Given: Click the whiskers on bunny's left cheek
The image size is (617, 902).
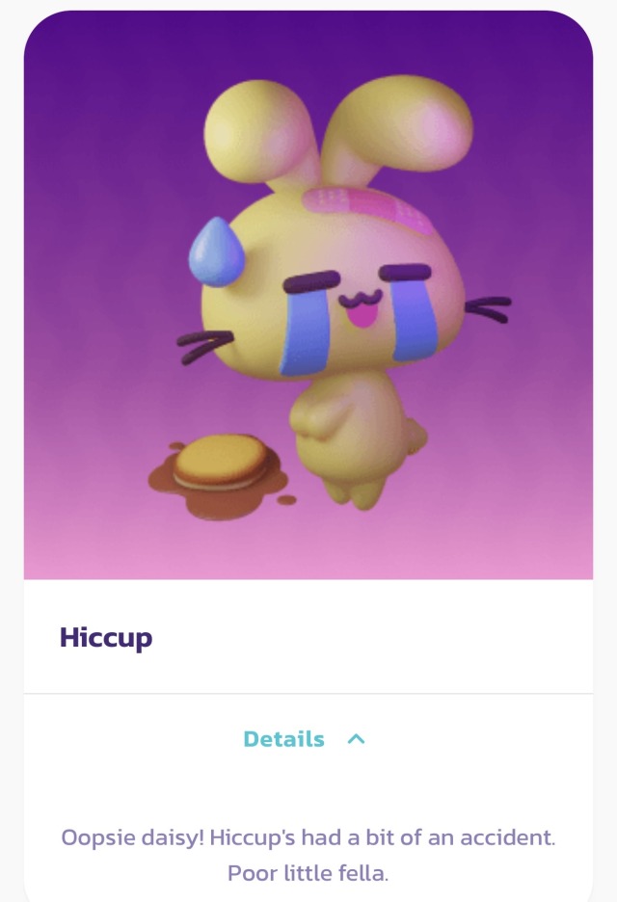Looking at the screenshot, I should [205, 346].
